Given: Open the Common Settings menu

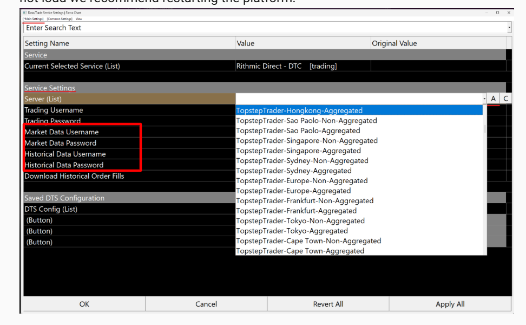Looking at the screenshot, I should click(x=60, y=19).
